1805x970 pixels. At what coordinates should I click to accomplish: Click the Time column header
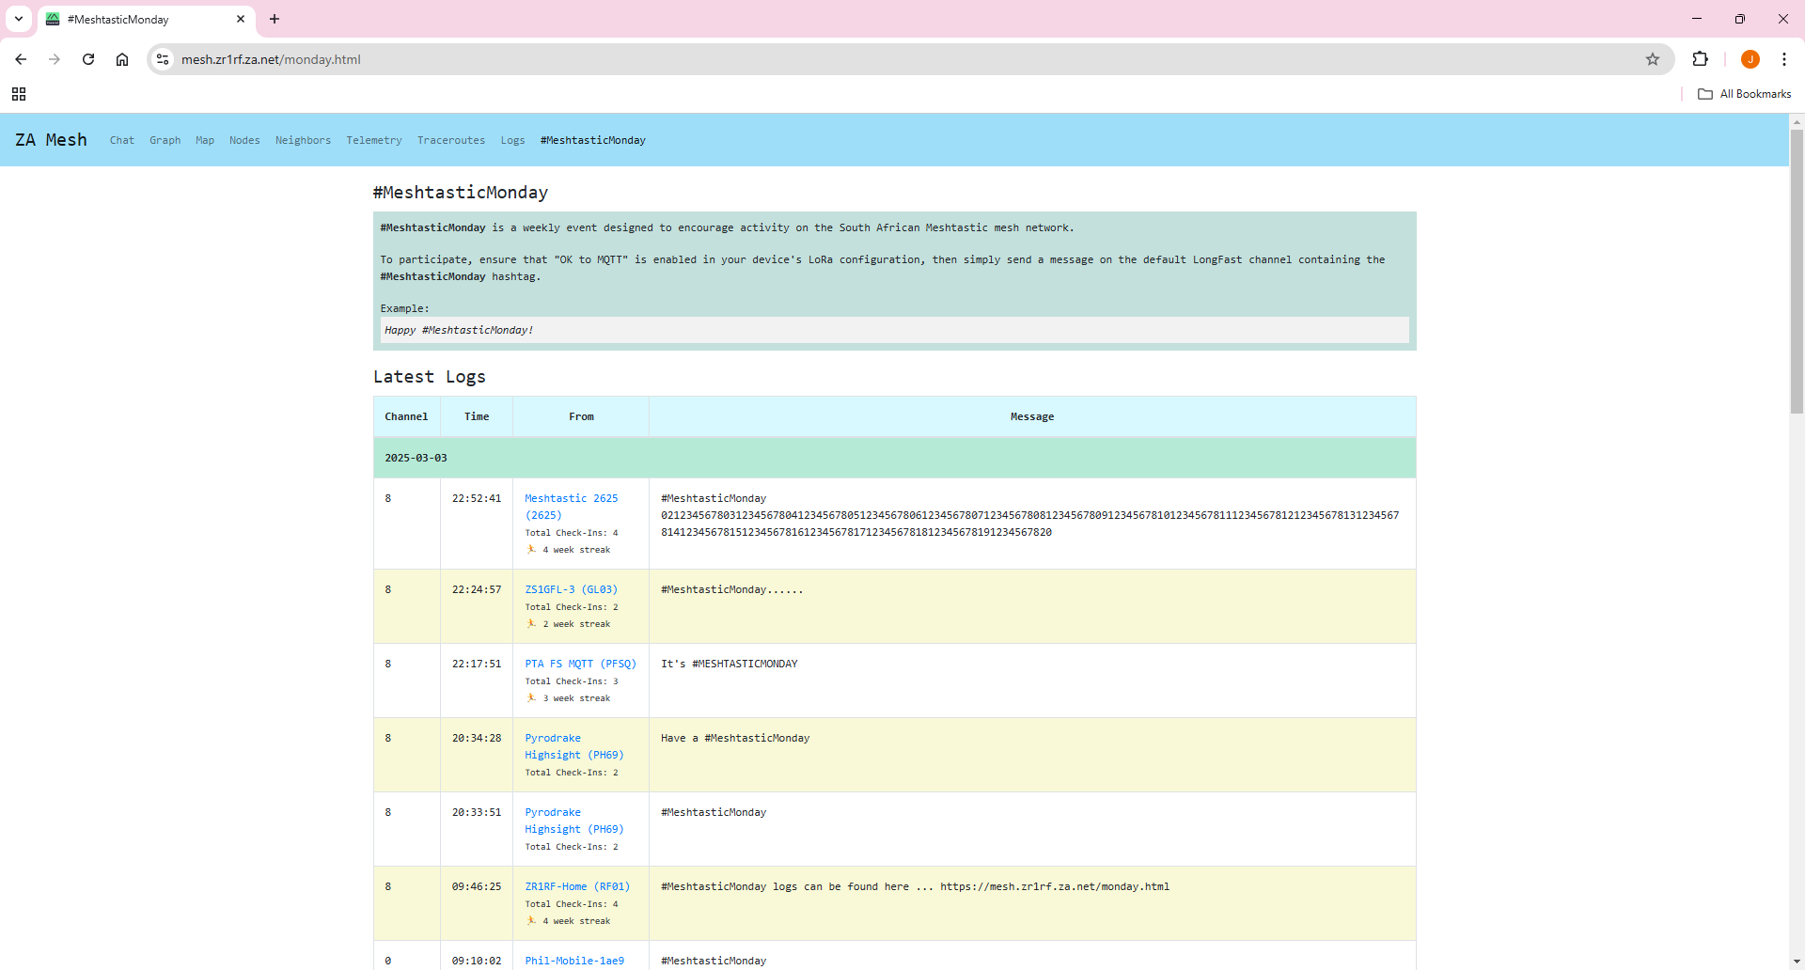point(477,416)
